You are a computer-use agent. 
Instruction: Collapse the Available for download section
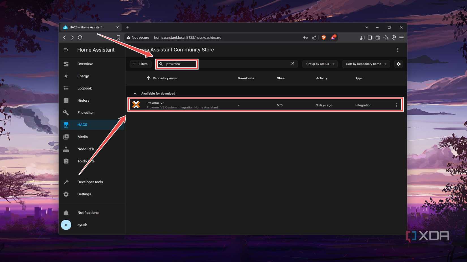click(x=135, y=93)
